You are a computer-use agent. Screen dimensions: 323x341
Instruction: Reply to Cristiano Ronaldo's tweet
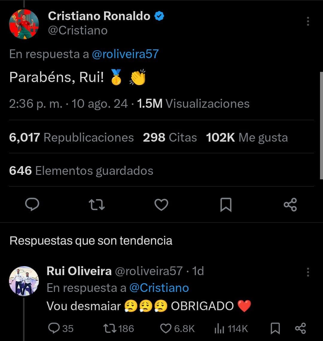click(x=32, y=205)
